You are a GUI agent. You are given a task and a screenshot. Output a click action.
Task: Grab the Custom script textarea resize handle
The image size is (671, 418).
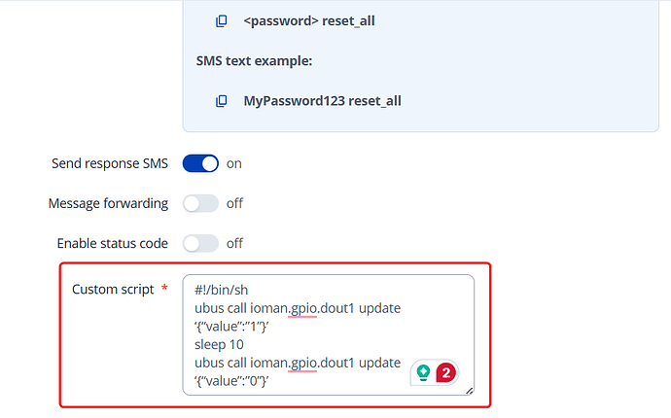469,390
